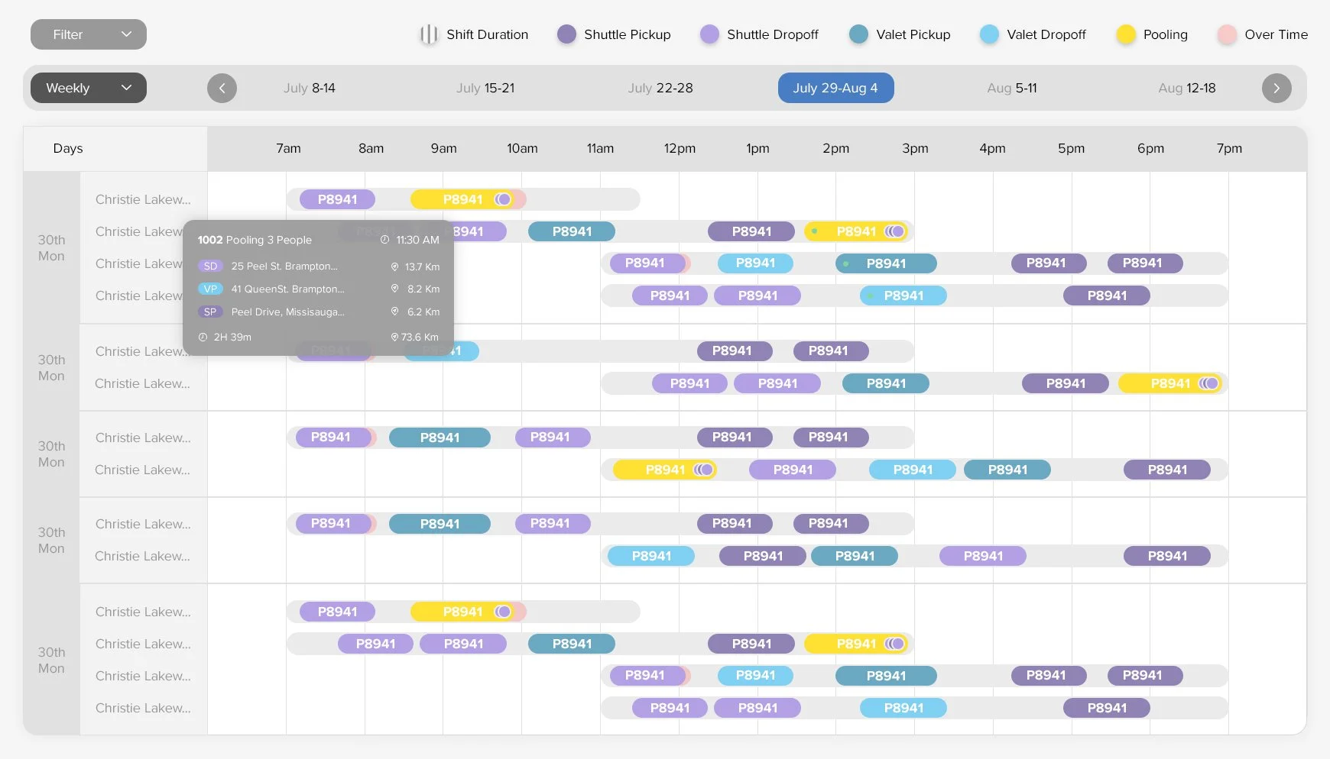Screen dimensions: 1330x759
Task: Select the bottom-most Christie Lakew... driver row
Action: click(143, 708)
